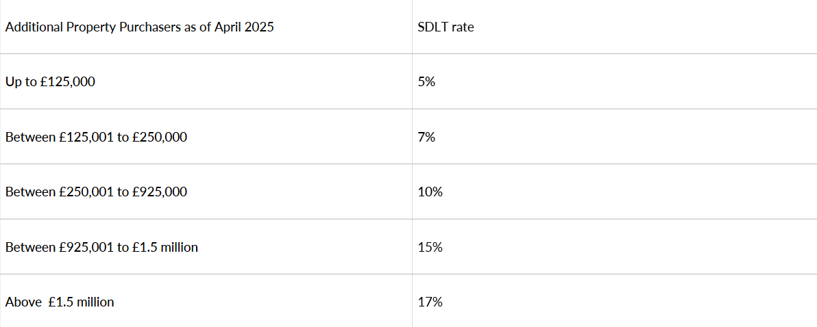Screen dimensions: 817x327
Task: Click the 15% rate value
Action: click(430, 248)
